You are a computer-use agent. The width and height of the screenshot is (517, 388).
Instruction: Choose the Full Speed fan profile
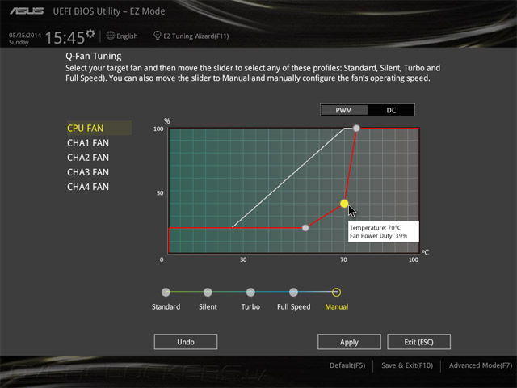pyautogui.click(x=293, y=292)
